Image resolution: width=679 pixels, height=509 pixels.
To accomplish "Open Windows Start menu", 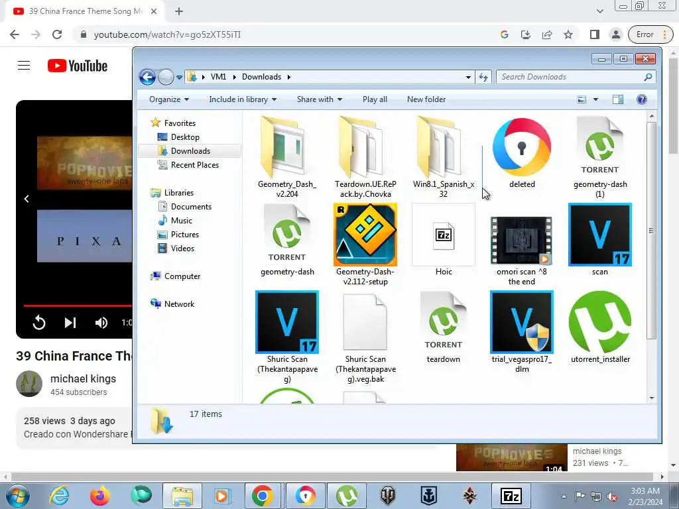I will (x=18, y=496).
